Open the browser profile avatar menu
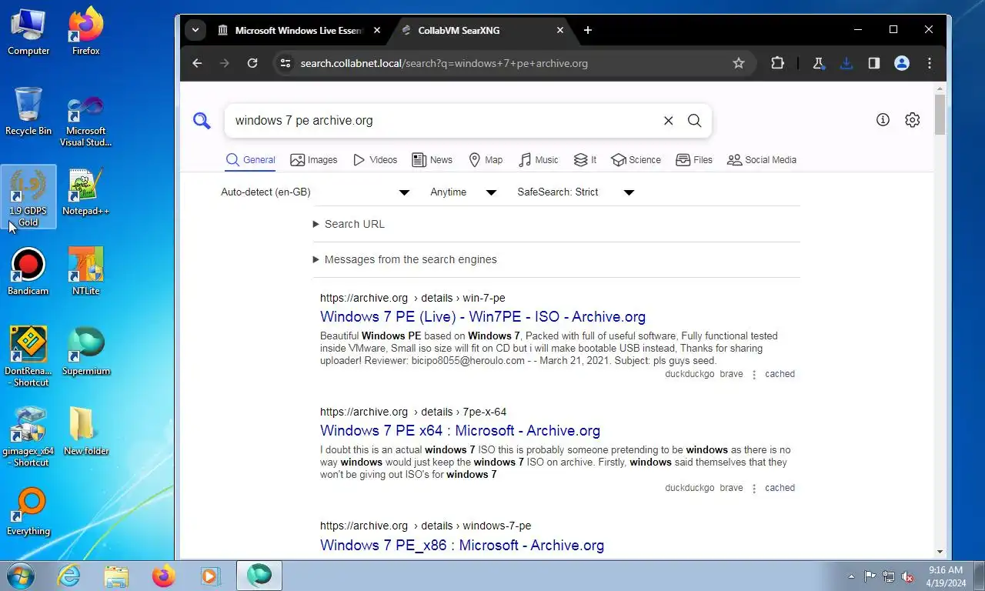The image size is (985, 591). (x=902, y=63)
